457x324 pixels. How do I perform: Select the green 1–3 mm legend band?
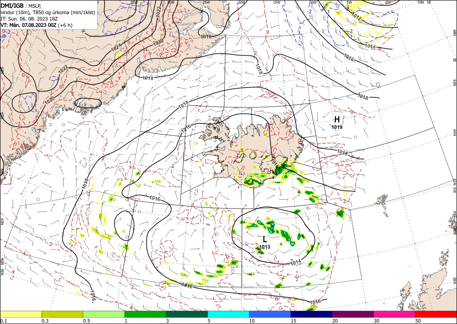tap(145, 314)
